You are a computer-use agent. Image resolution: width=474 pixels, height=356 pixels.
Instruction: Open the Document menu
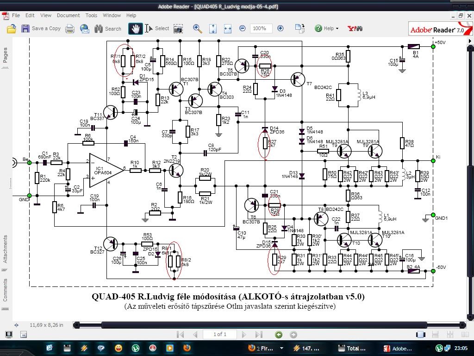[69, 15]
